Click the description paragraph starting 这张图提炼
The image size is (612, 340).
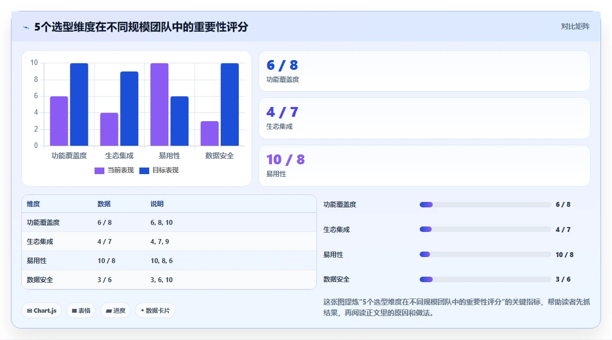pyautogui.click(x=457, y=307)
